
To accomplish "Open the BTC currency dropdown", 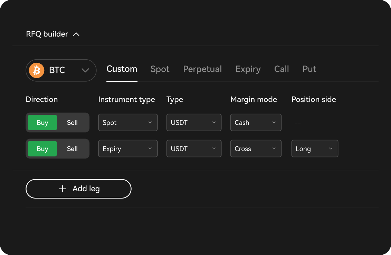I will (x=61, y=70).
